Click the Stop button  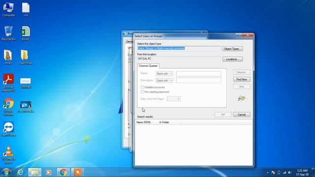(x=242, y=87)
